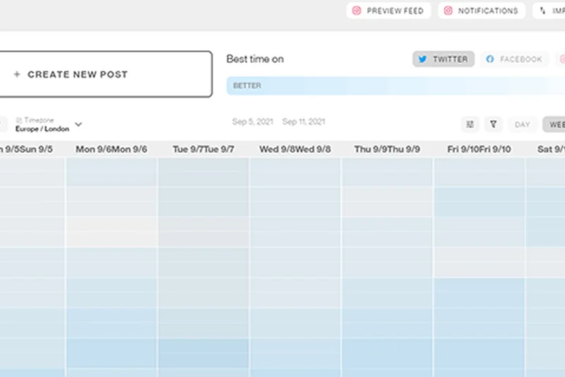Switch calendar to Day view

pos(522,124)
